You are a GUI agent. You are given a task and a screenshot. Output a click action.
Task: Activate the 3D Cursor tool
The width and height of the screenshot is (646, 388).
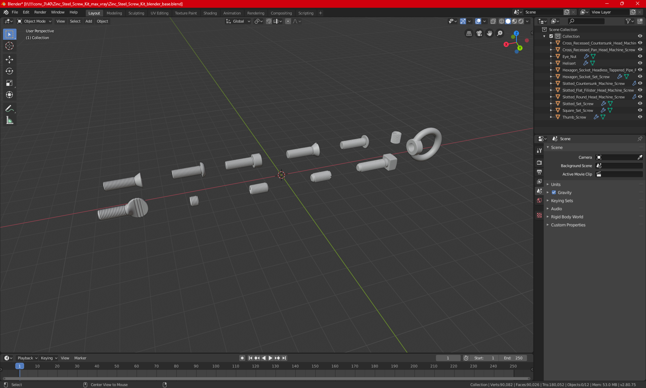click(9, 46)
